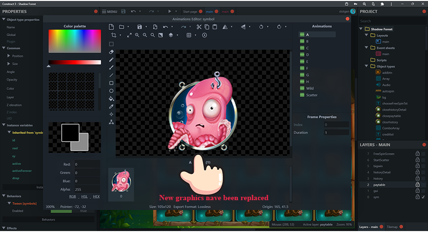The image size is (428, 232).
Task: Click the frame Duration input field
Action: click(336, 132)
